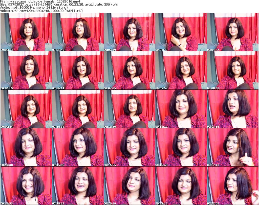The height and width of the screenshot is (205, 259).
Task: Select the frame stamped 00:17:41
Action: (x=233, y=147)
